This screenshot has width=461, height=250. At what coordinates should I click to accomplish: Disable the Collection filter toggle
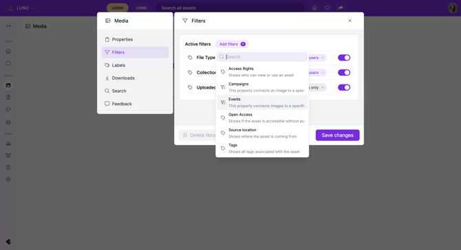click(x=344, y=73)
